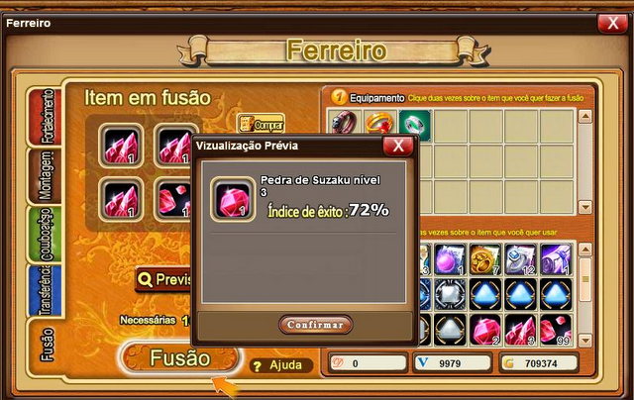
Task: Click inventory list scroll up arrow
Action: 585,250
